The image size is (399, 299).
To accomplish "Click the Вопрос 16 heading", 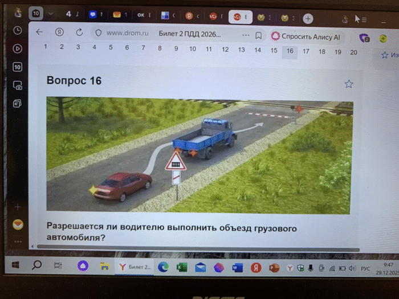I will [74, 80].
